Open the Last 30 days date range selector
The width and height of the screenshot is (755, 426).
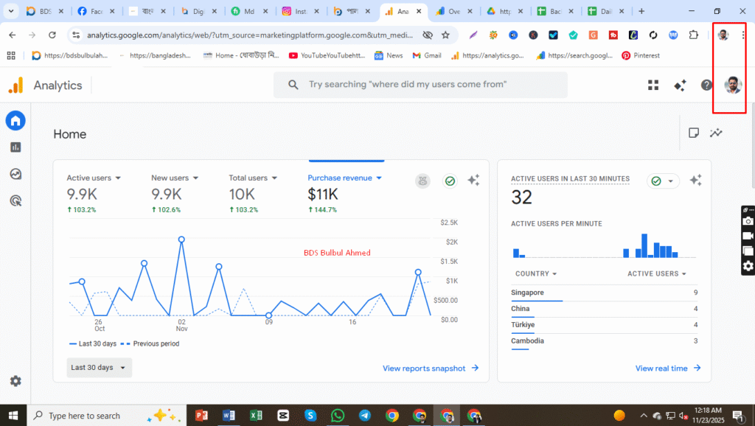[98, 367]
